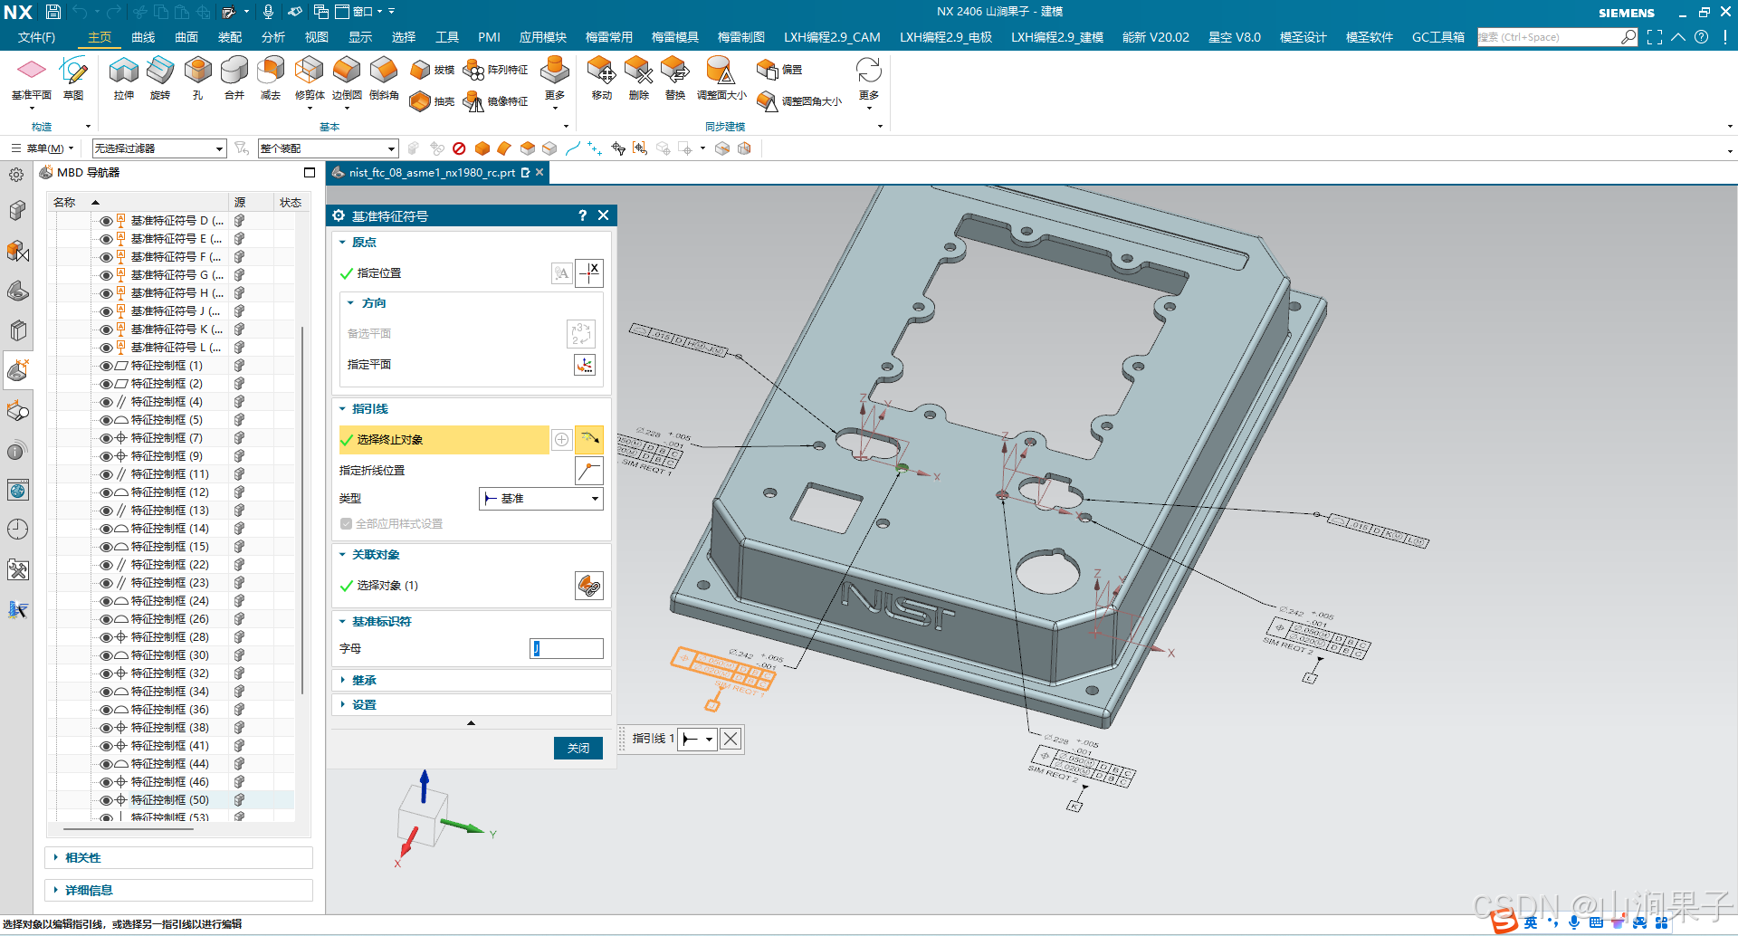Click the 减去 subtract tool
Image resolution: width=1738 pixels, height=936 pixels.
[x=271, y=78]
